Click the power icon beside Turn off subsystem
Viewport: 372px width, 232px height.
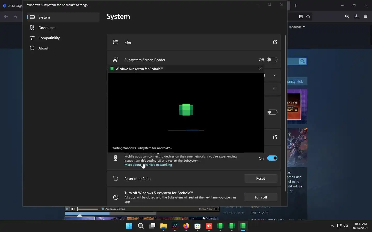pyautogui.click(x=116, y=197)
